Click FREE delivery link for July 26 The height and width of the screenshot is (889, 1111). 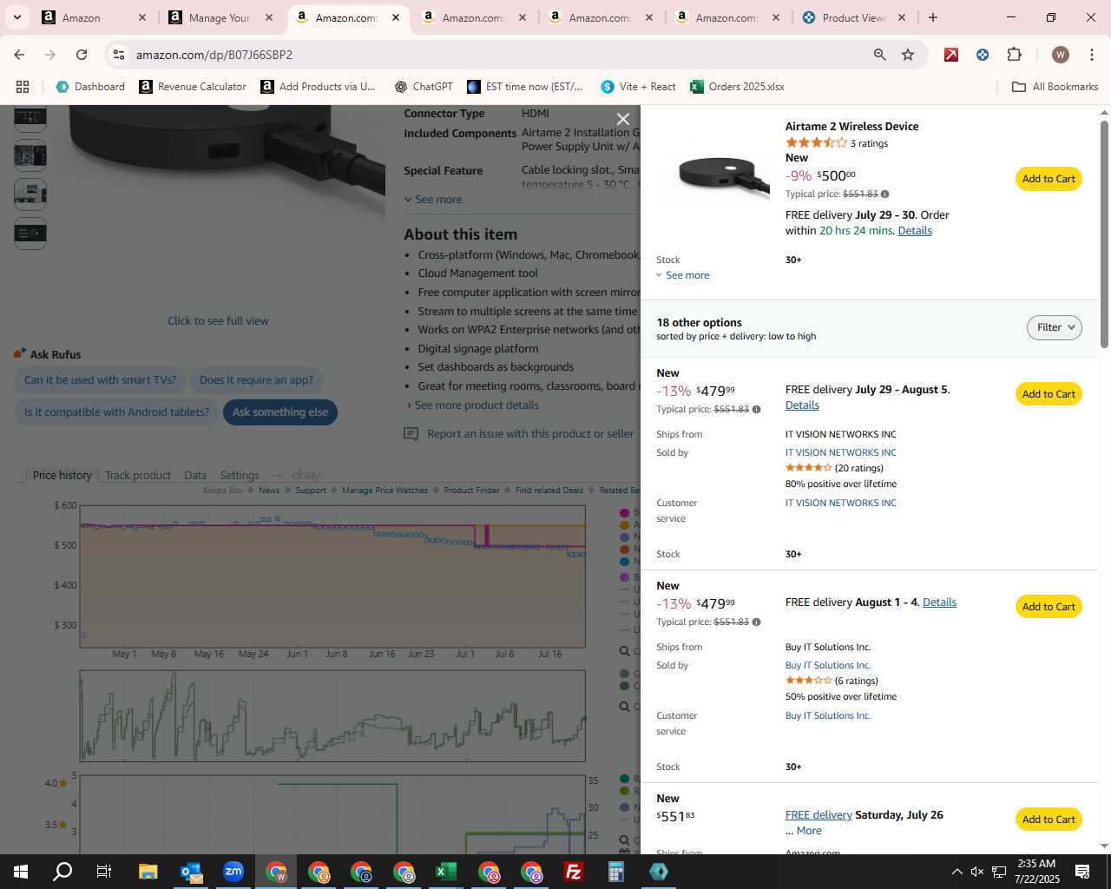(x=818, y=815)
